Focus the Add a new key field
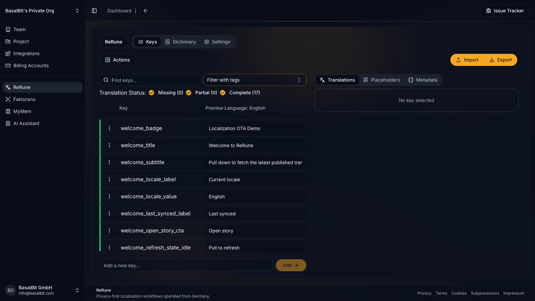 (186, 265)
